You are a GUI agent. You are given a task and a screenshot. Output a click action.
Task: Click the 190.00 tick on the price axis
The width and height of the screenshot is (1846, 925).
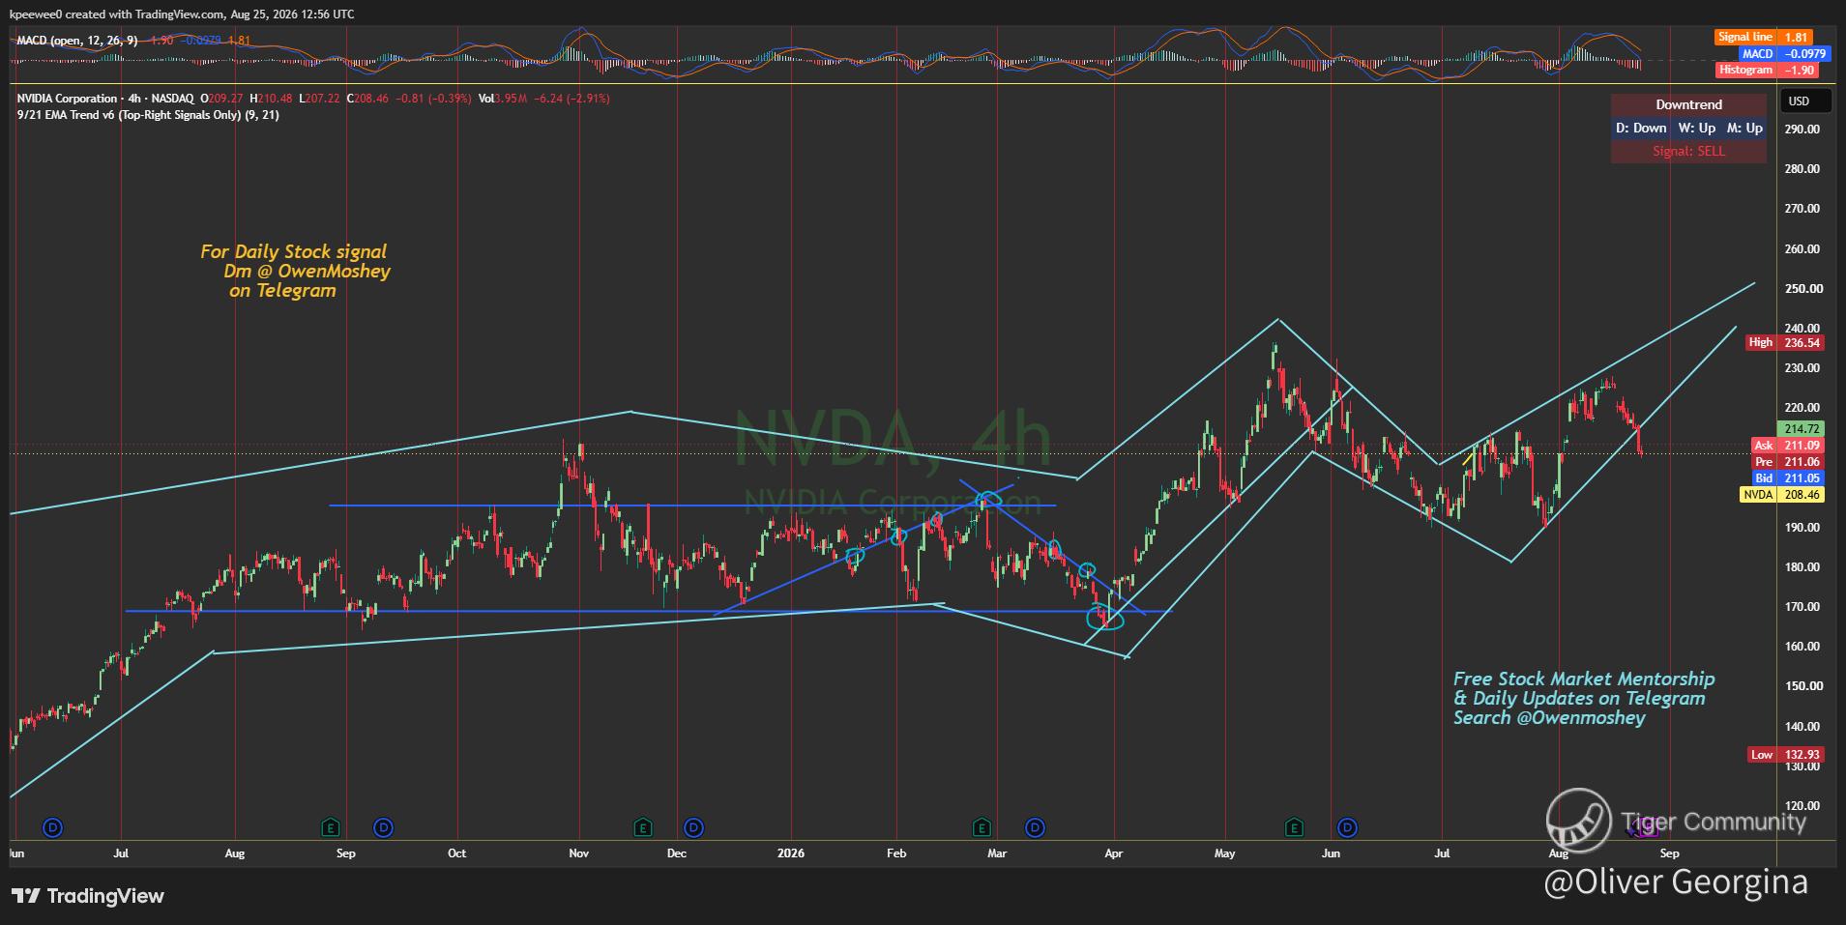click(1802, 528)
